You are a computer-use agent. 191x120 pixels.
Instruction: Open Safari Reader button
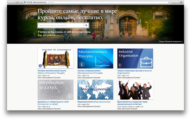[x=174, y=2]
